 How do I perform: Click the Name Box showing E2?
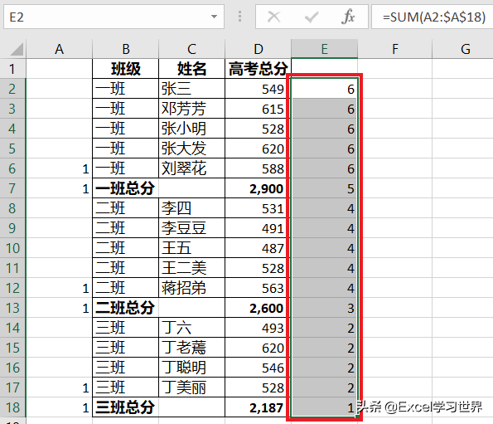pos(114,17)
